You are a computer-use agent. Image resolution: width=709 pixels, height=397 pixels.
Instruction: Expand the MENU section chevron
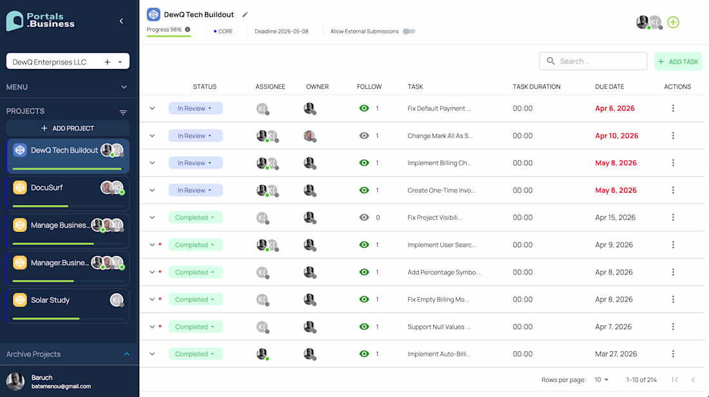124,87
